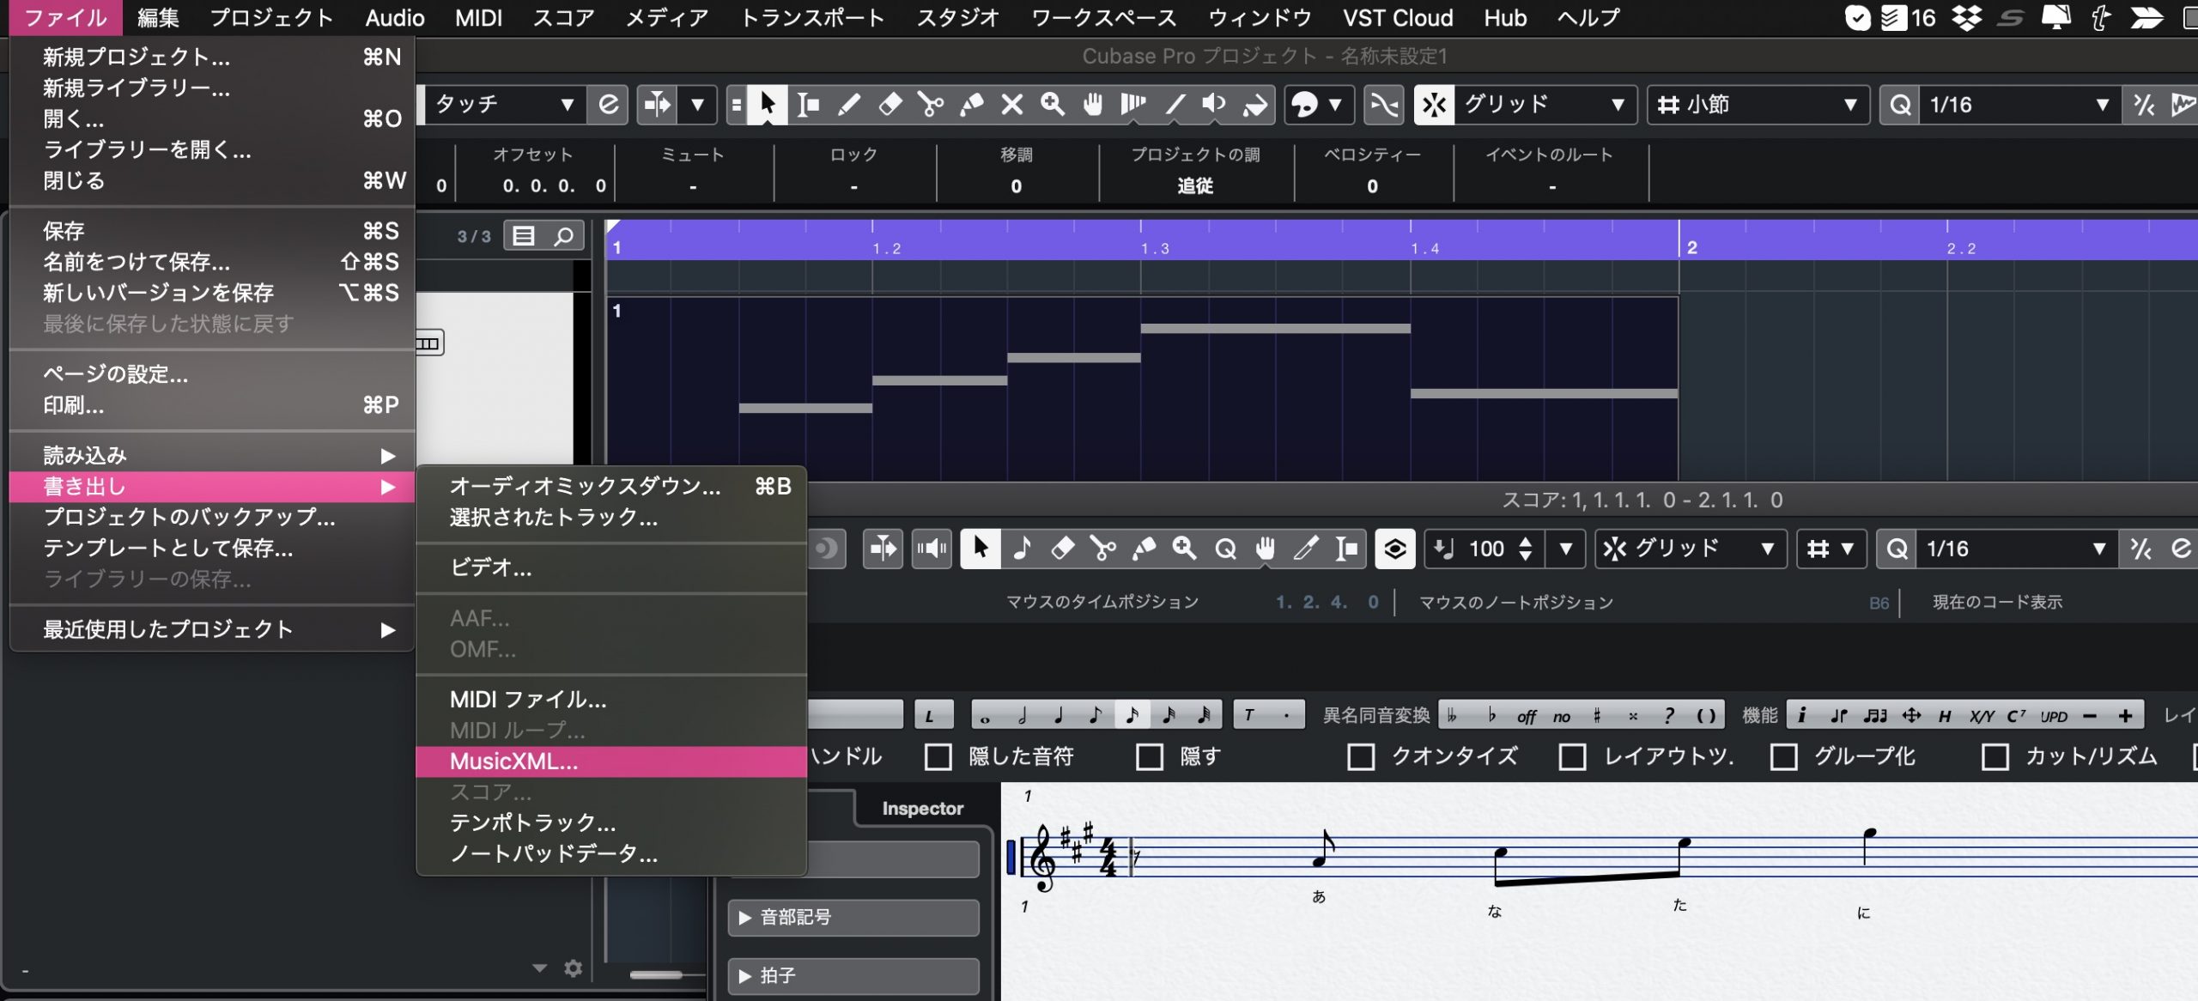Click the UPD update button
Screen dimensions: 2198x1001
(x=2053, y=715)
